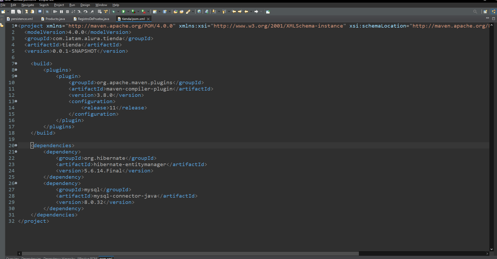Click the Save All icon

point(19,12)
